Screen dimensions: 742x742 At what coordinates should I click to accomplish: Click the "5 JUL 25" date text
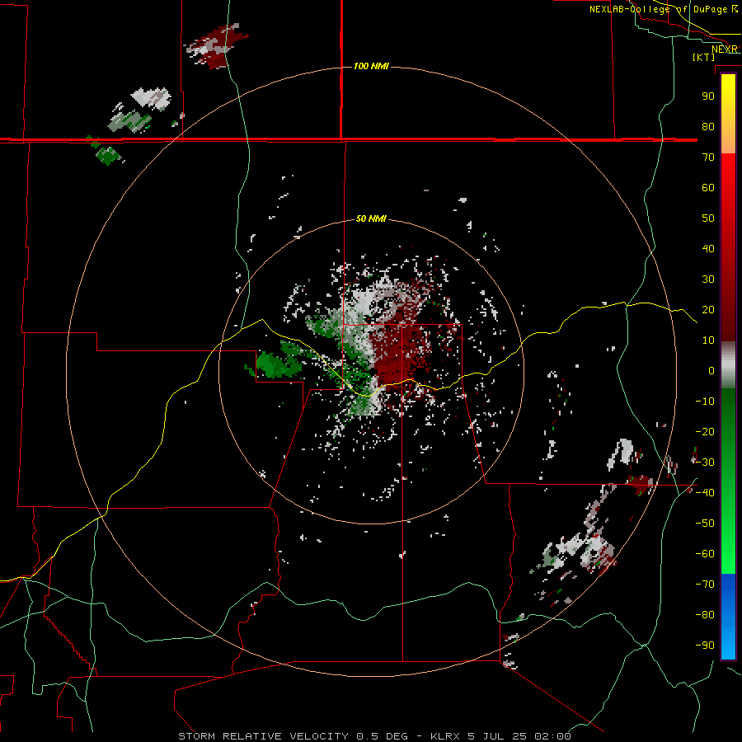tap(497, 736)
